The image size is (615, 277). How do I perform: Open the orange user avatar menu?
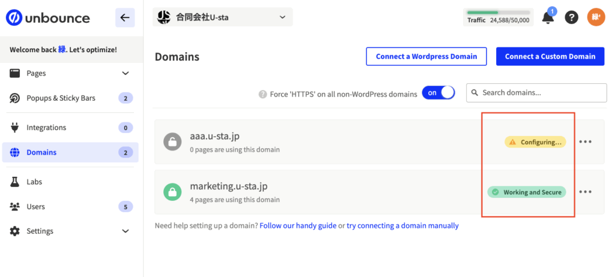596,17
